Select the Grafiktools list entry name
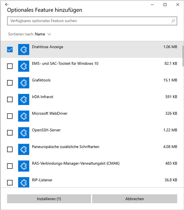 (x=41, y=80)
